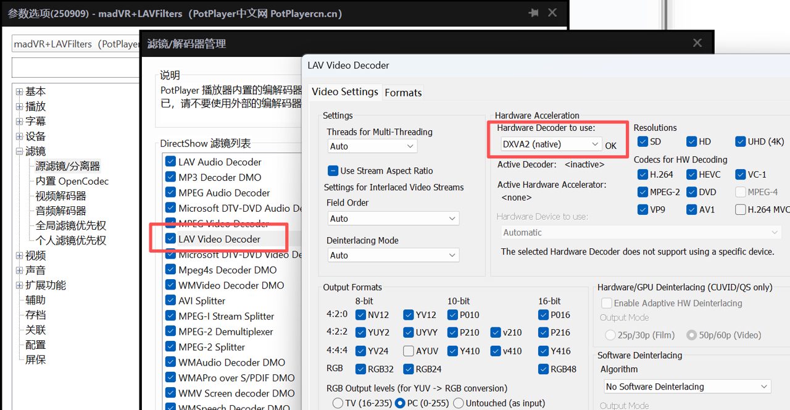
Task: Open 视频解码器 settings page
Action: click(60, 196)
